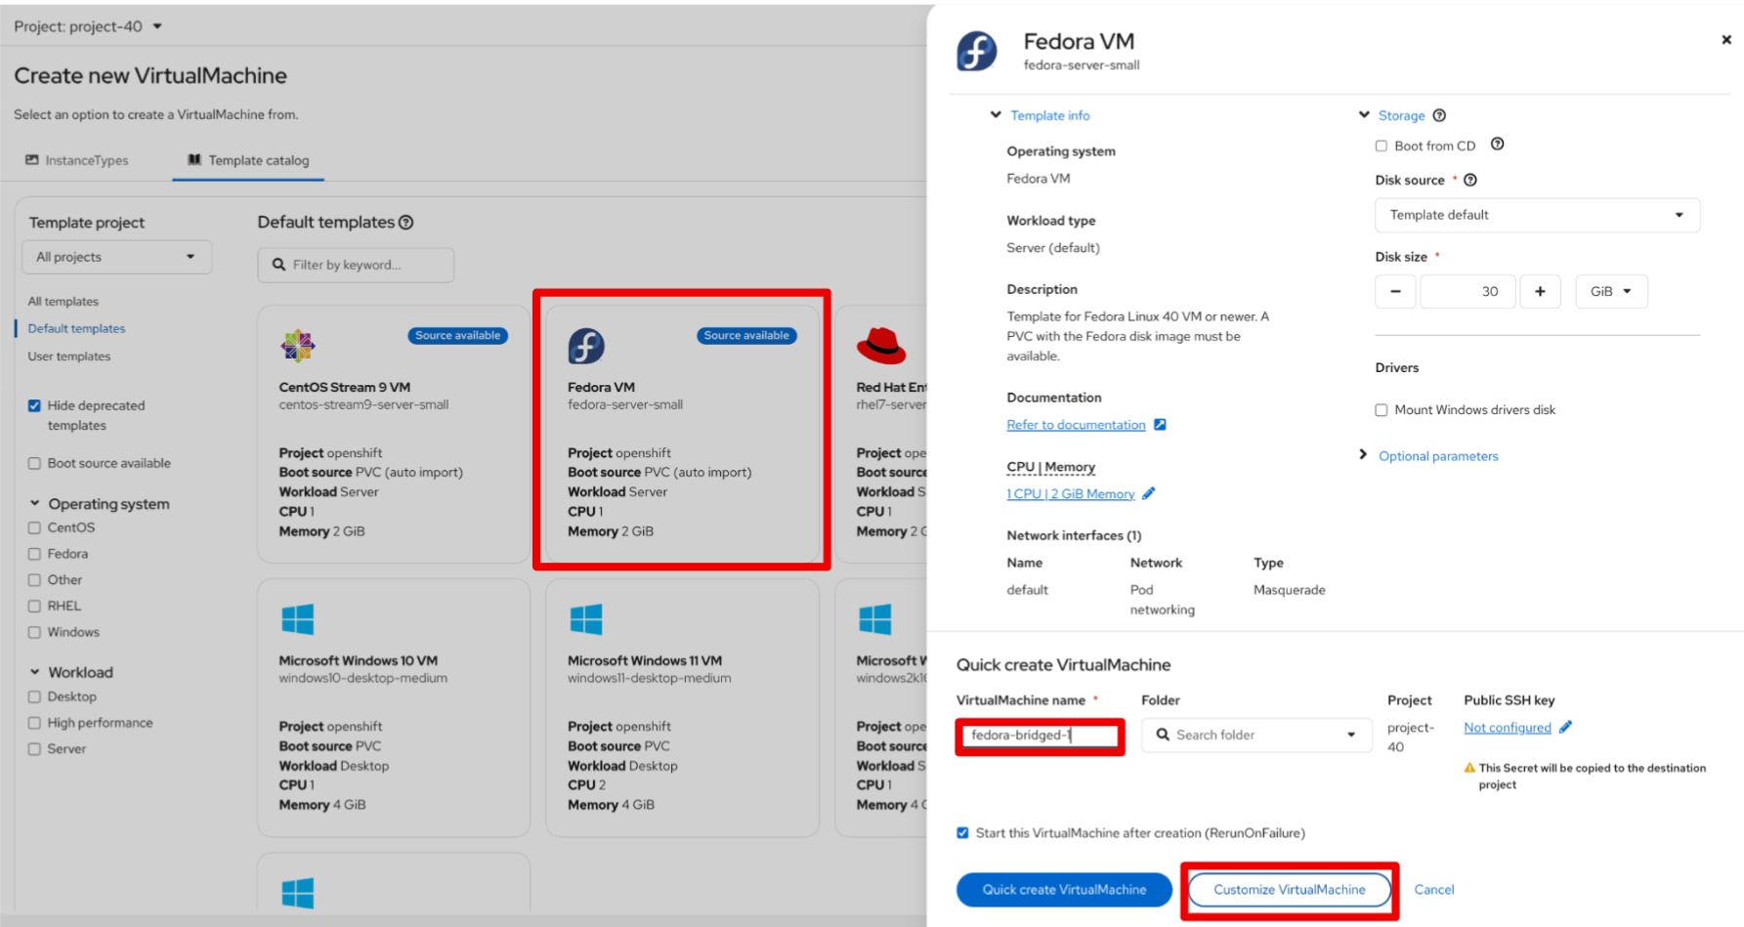Click the plus icon to increase disk size
This screenshot has height=927, width=1744.
coord(1540,291)
